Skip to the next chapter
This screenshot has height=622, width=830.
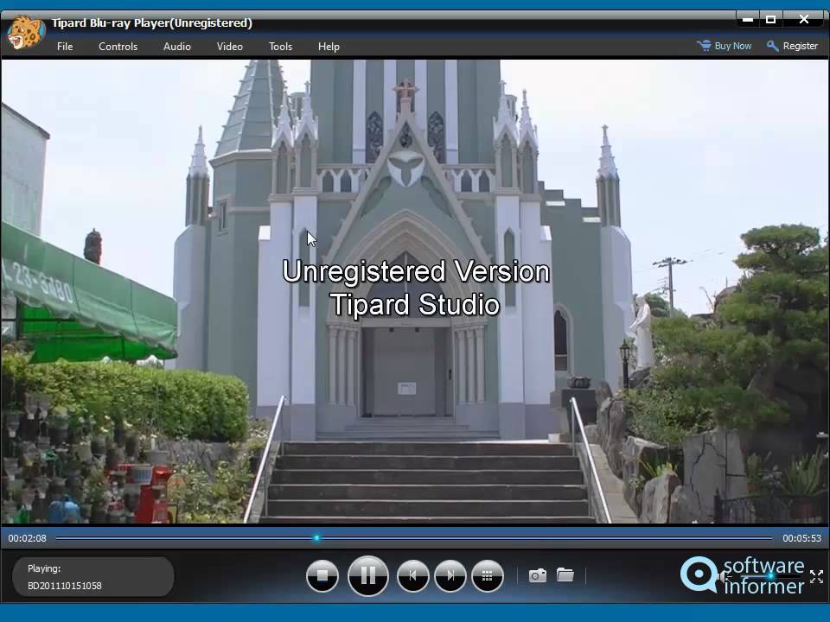coord(450,575)
